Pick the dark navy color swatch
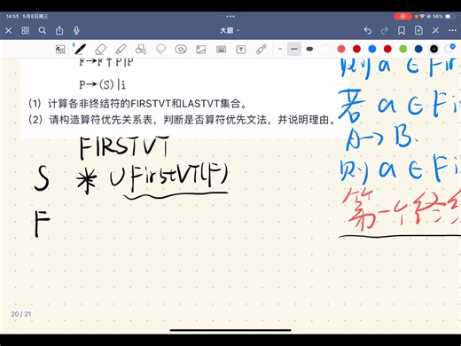Screen dimensions: 461x346 coord(418,49)
